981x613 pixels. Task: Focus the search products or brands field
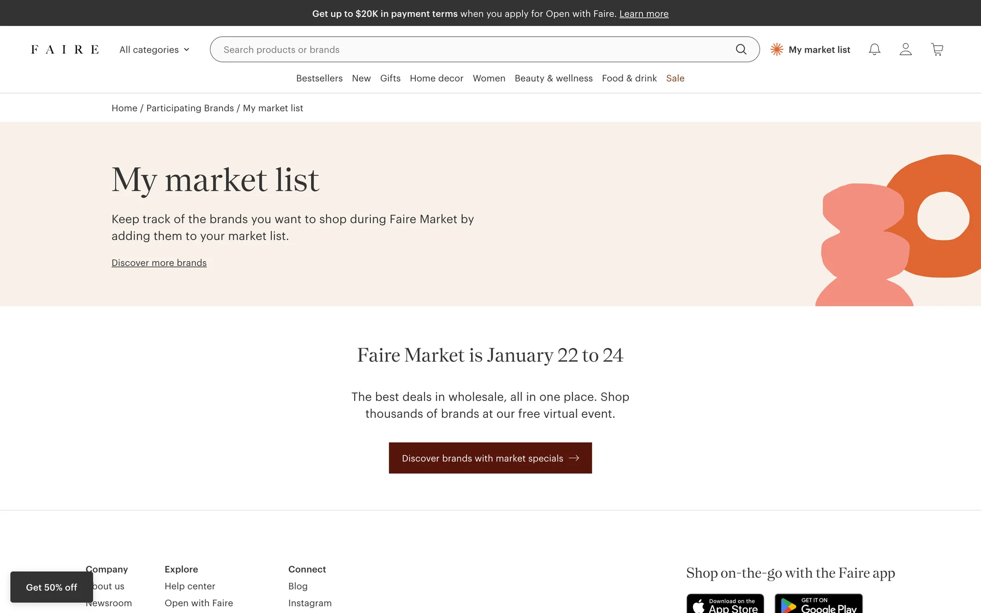coord(470,50)
